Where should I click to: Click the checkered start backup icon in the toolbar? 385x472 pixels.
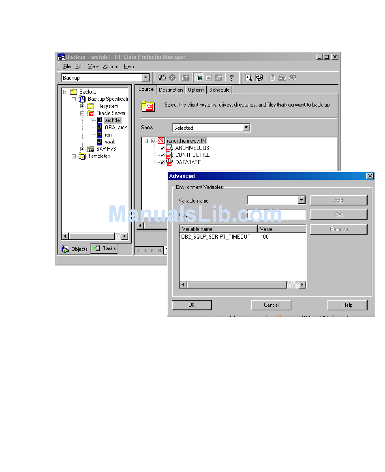coord(259,78)
